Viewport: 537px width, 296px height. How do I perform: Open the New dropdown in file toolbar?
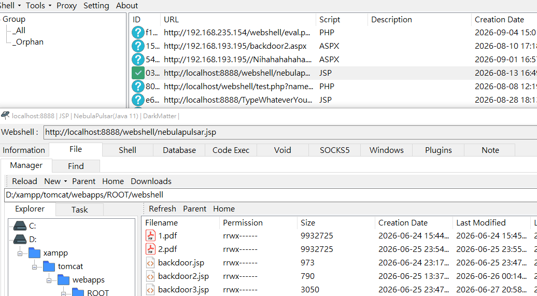[55, 181]
